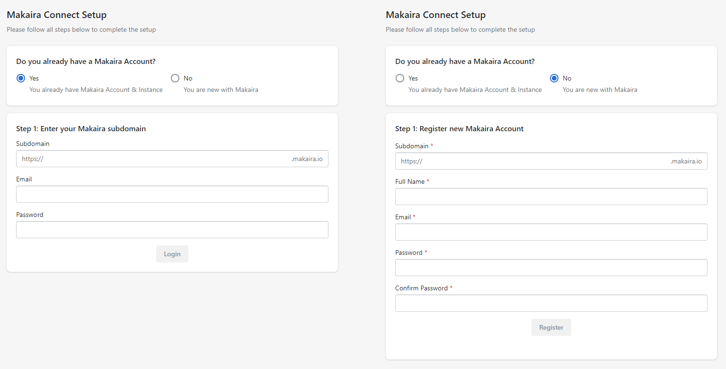
Task: Choose the 'No' radio in the right panel
Action: pos(554,78)
